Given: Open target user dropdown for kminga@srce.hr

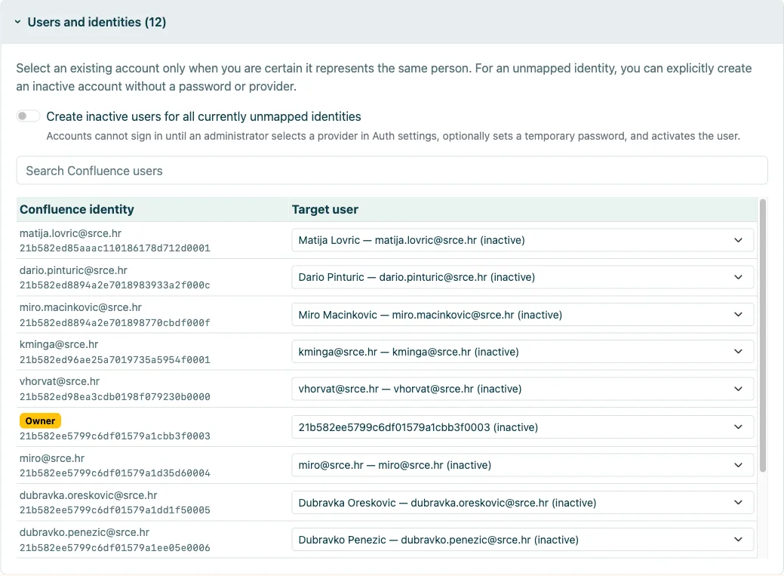Looking at the screenshot, I should coord(522,352).
